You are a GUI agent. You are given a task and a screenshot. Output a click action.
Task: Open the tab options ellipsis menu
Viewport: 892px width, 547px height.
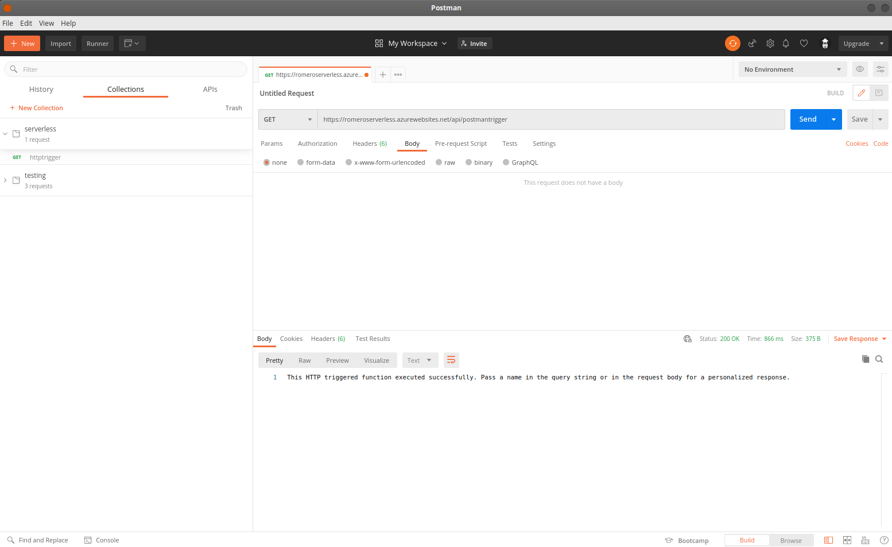pyautogui.click(x=398, y=75)
